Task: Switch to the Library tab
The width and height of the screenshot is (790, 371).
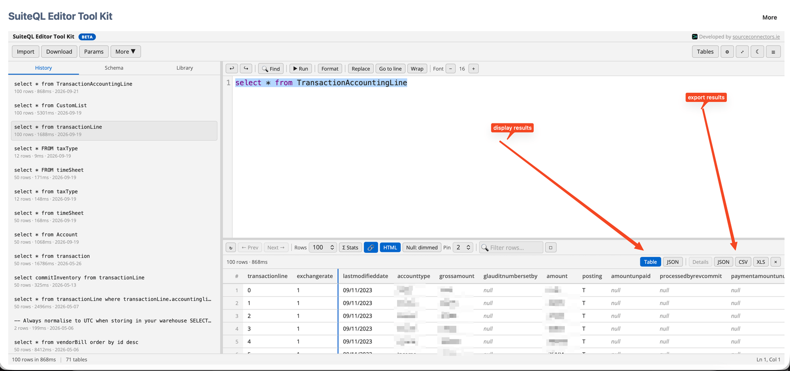Action: [x=185, y=68]
